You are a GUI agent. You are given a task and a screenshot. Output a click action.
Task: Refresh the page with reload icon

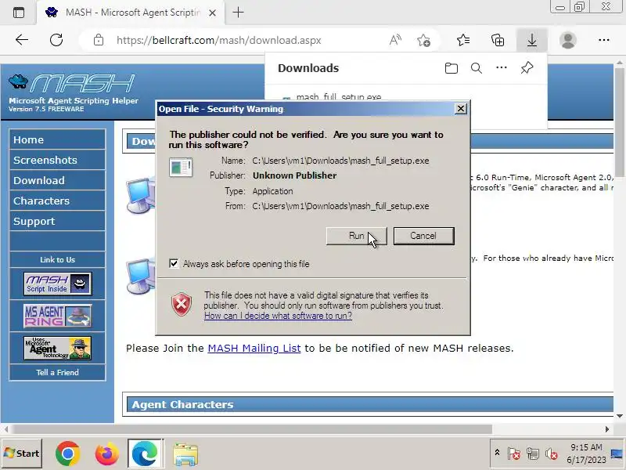pos(56,40)
